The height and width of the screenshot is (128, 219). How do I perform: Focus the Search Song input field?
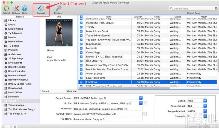tap(194, 8)
